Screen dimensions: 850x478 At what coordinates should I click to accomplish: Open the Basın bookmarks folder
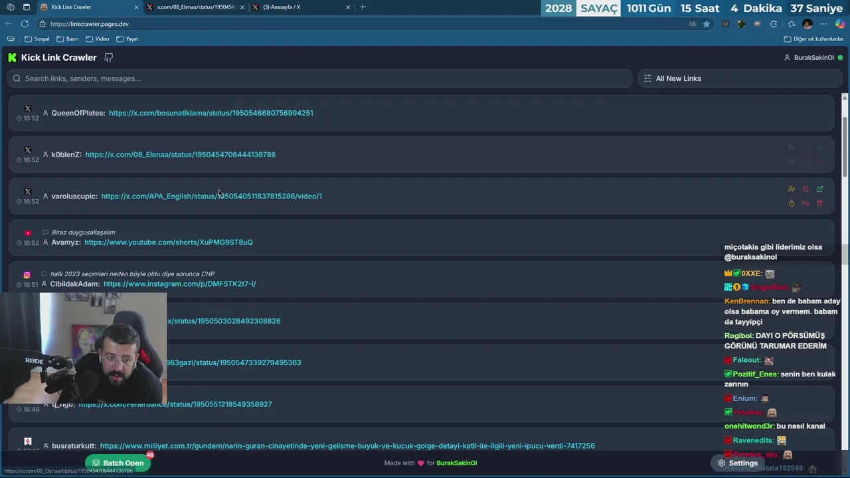click(x=68, y=39)
